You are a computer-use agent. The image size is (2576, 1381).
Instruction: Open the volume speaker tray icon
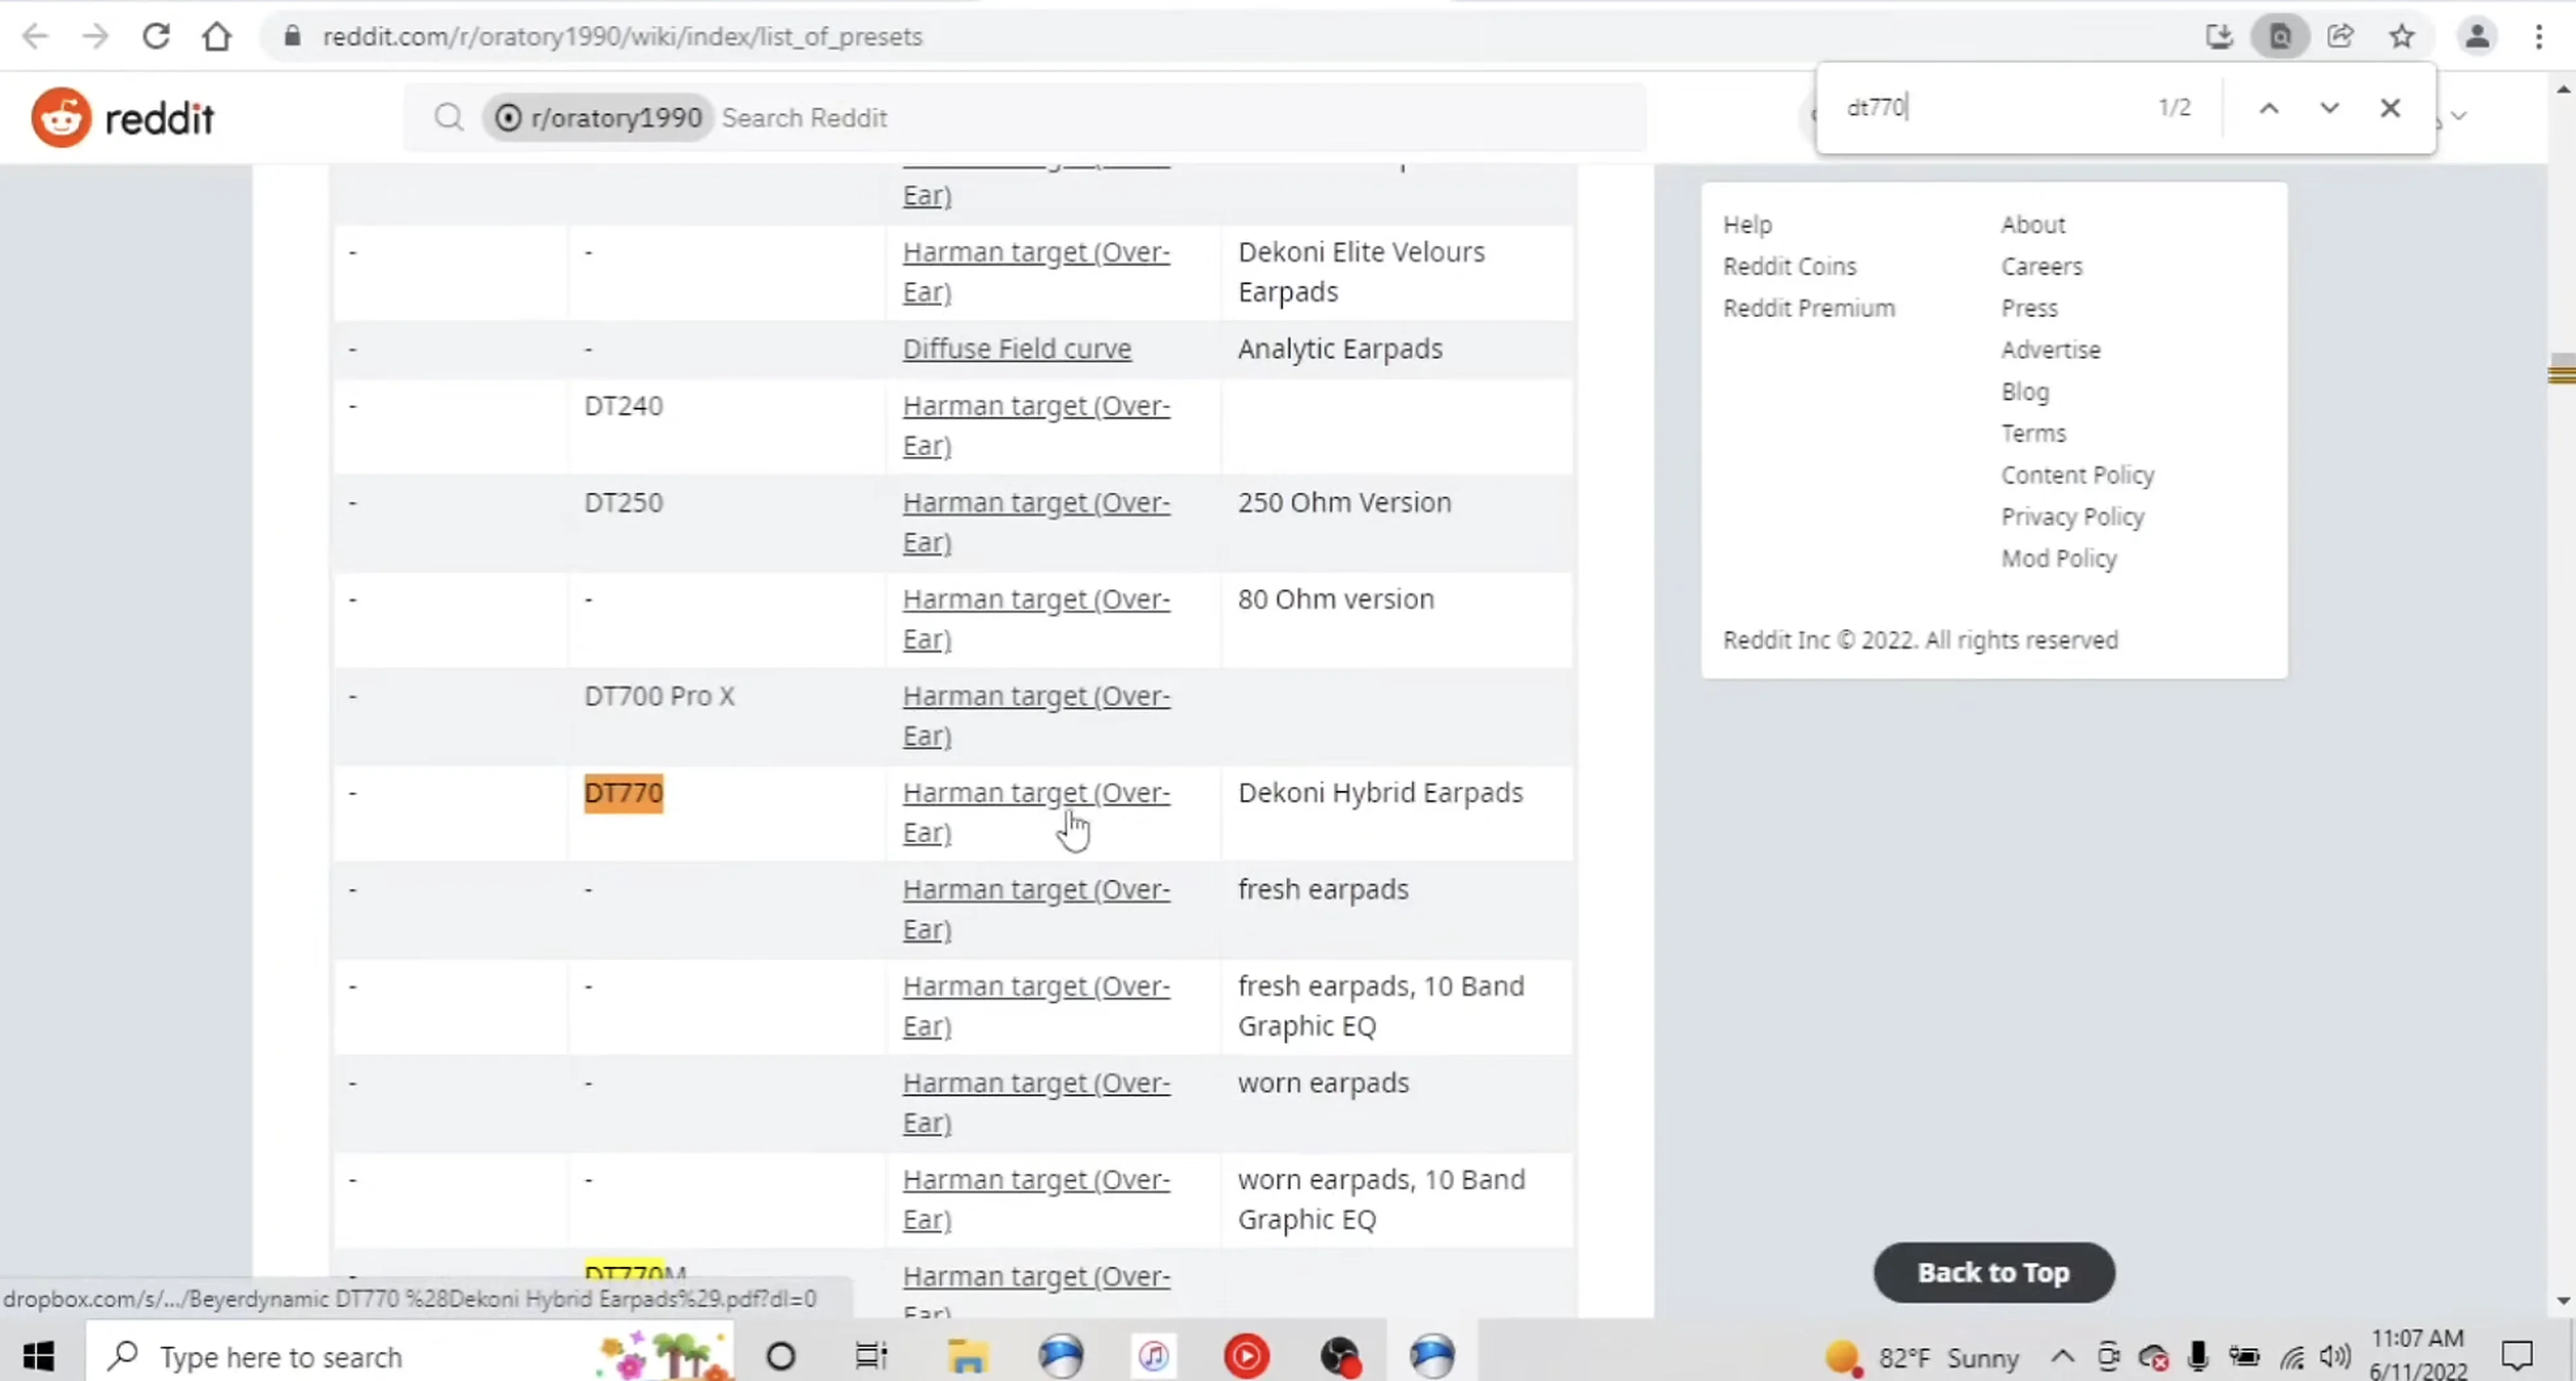point(2335,1356)
